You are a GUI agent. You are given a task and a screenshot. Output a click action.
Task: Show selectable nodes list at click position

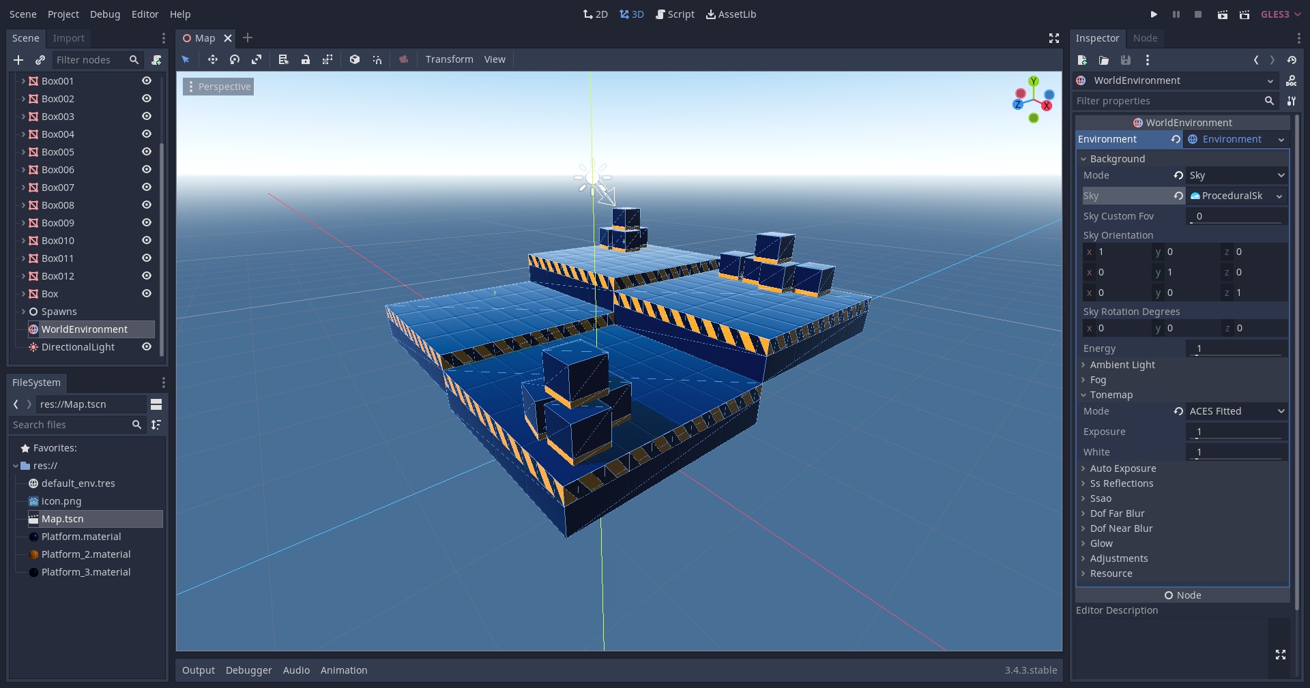[x=284, y=59]
